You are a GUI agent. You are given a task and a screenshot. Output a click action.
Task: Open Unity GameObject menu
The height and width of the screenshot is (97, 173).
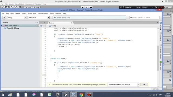(19, 4)
